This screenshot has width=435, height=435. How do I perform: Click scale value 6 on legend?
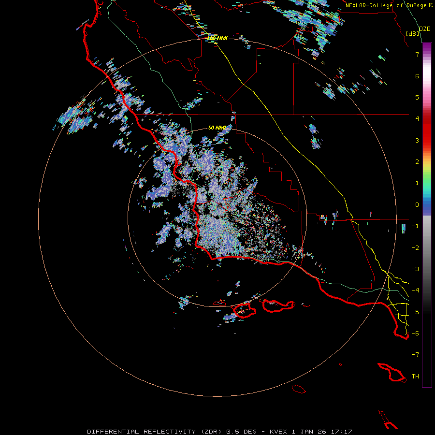pyautogui.click(x=417, y=76)
